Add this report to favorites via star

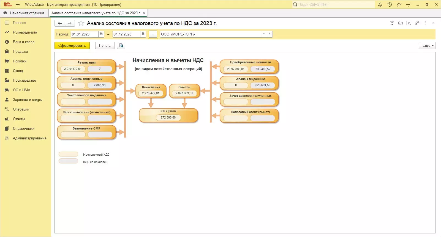click(81, 23)
